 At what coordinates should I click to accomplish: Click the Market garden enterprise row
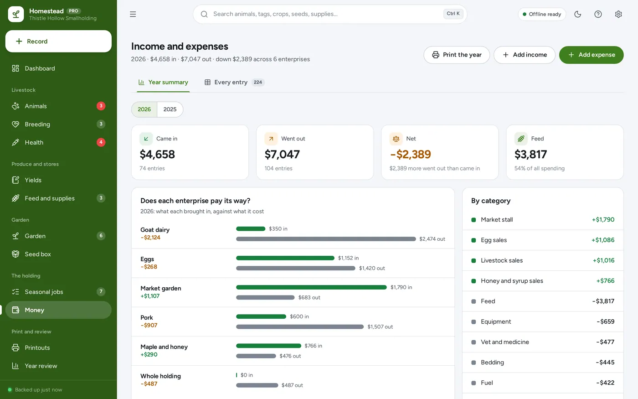pyautogui.click(x=293, y=292)
